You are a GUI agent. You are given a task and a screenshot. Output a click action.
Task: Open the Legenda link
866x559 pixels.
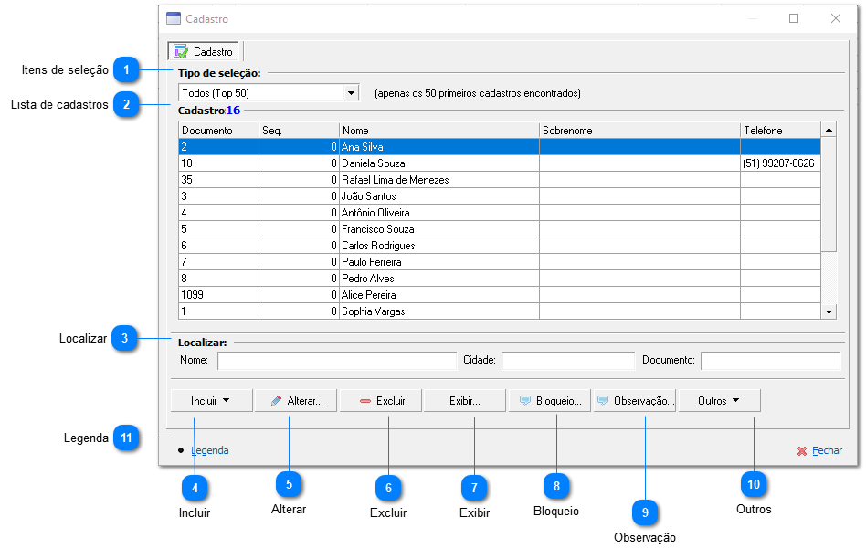click(x=210, y=450)
